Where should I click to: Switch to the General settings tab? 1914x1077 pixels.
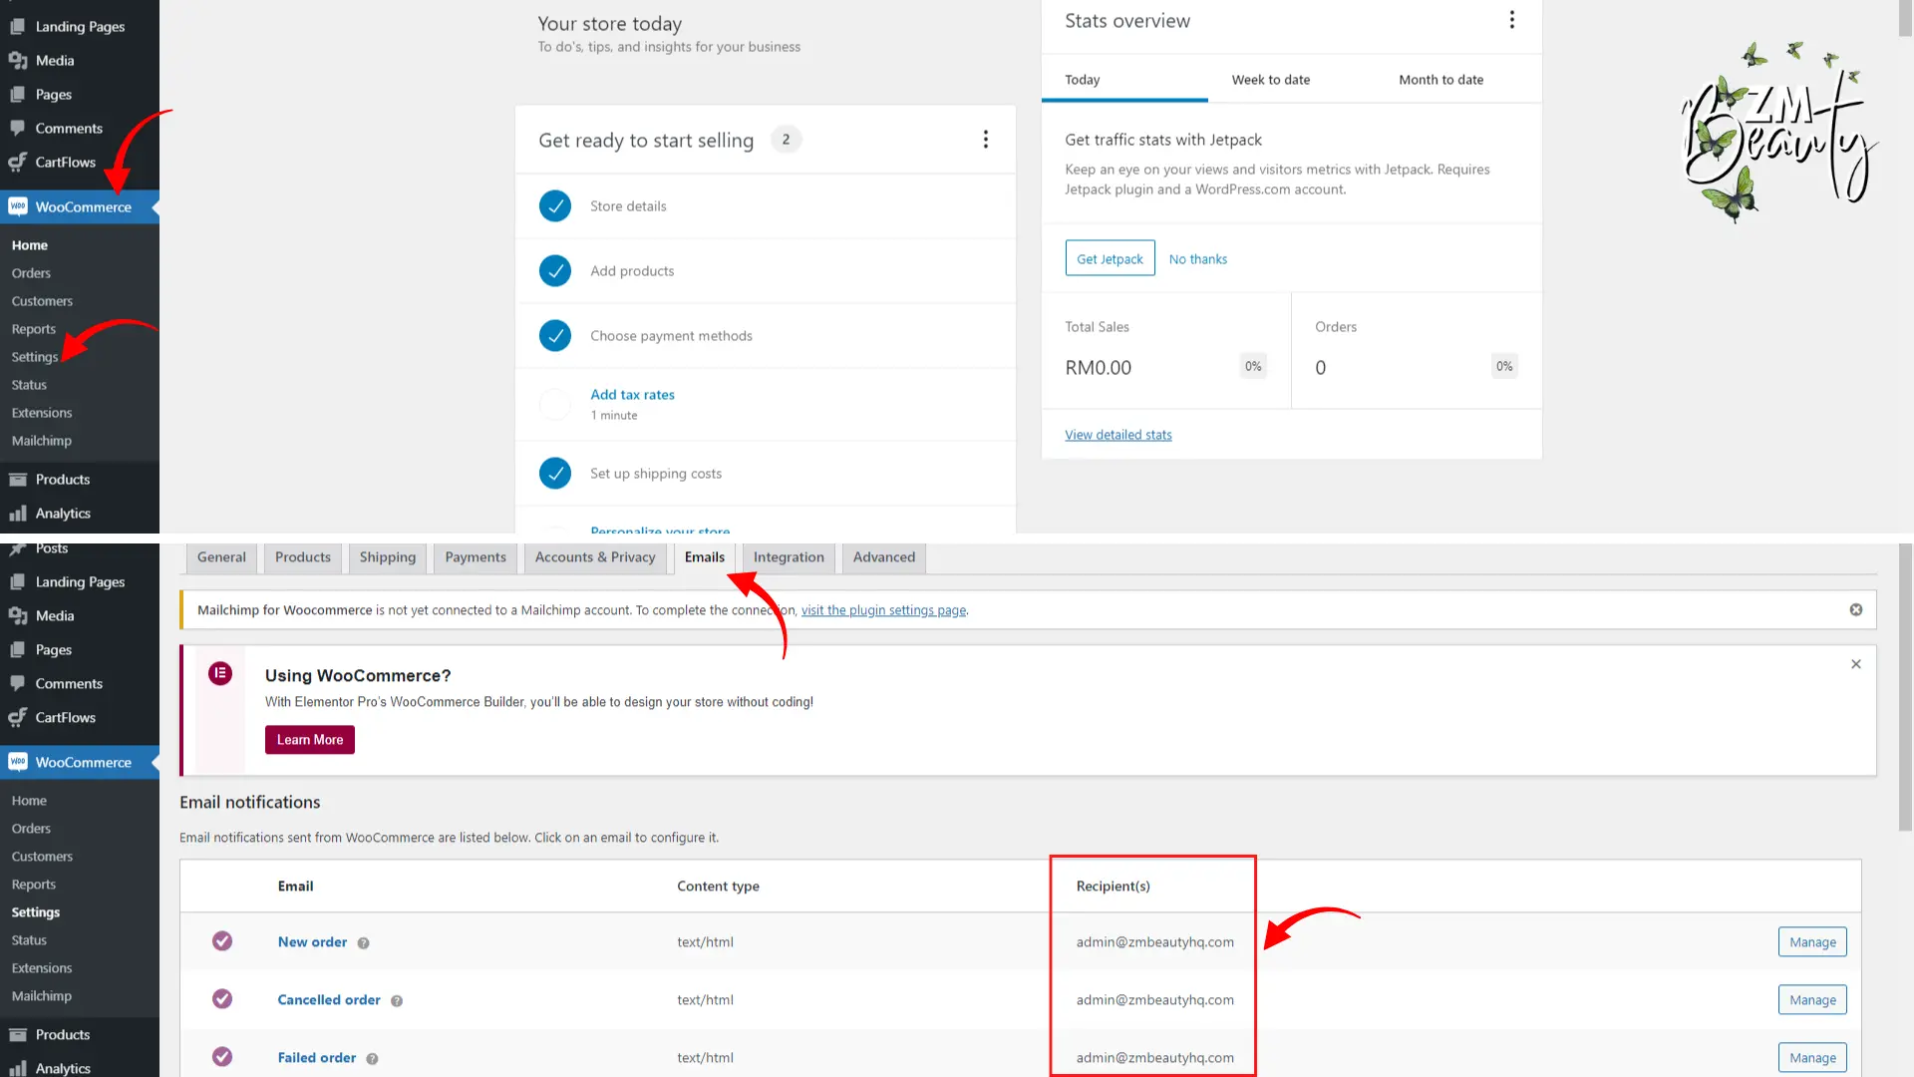(x=221, y=557)
